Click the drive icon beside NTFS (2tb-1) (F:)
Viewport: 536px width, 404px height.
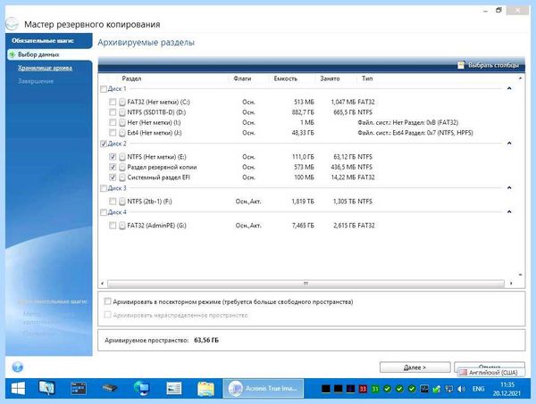[x=122, y=202]
